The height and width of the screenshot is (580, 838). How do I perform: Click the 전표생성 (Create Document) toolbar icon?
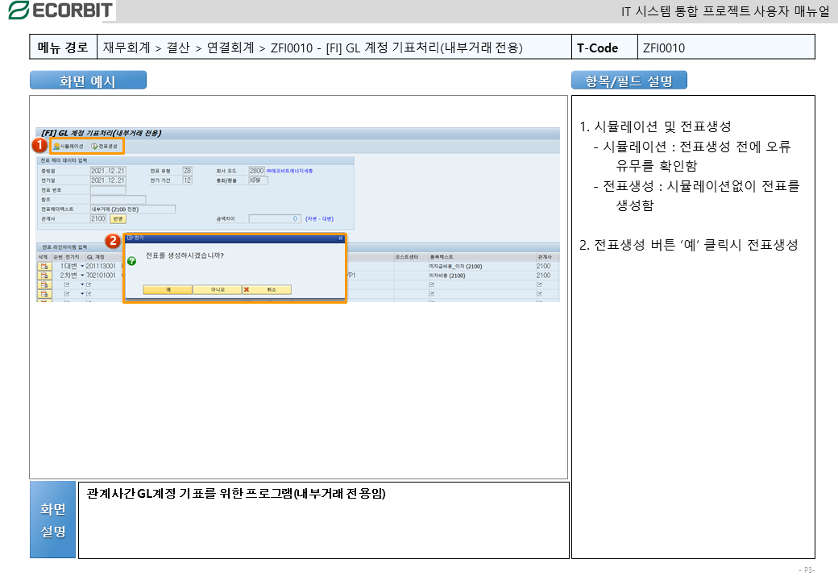click(x=94, y=146)
